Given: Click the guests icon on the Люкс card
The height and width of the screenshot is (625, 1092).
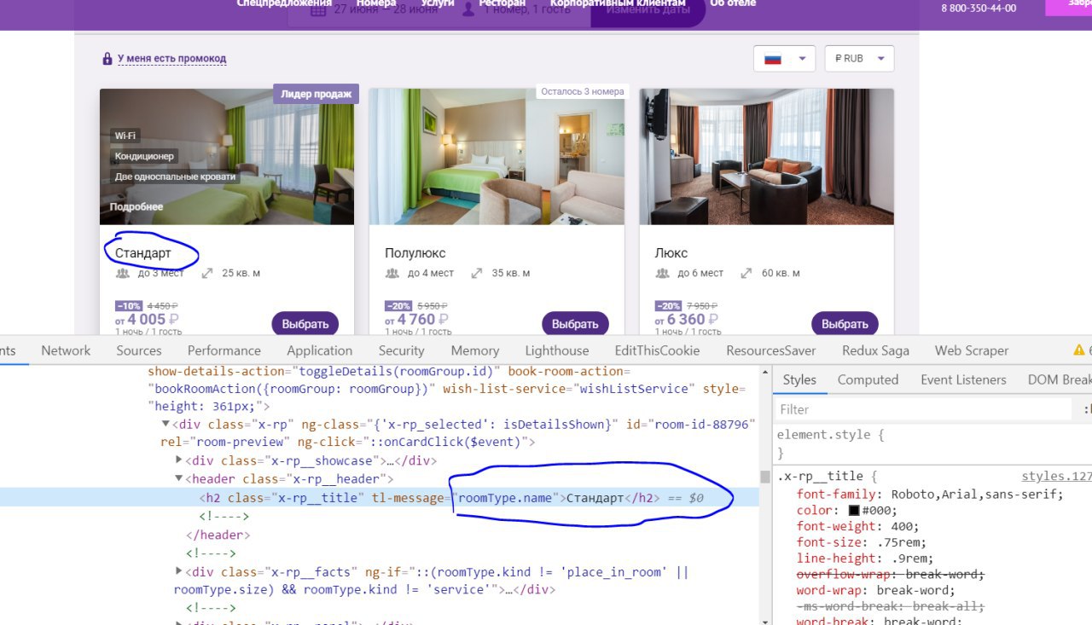Looking at the screenshot, I should point(662,273).
